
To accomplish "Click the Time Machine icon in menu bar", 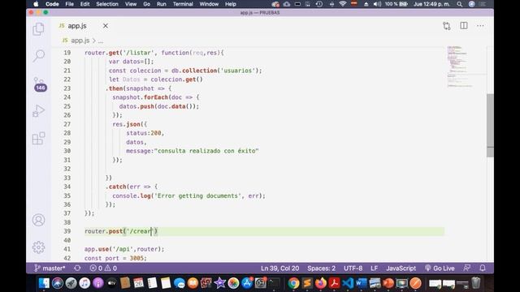I will pyautogui.click(x=319, y=4).
